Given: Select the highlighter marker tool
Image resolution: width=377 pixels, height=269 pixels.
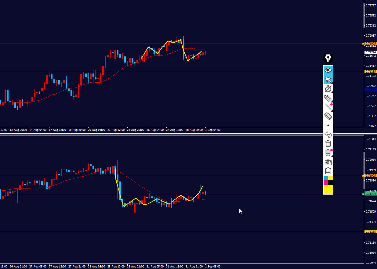Looking at the screenshot, I should point(328,98).
